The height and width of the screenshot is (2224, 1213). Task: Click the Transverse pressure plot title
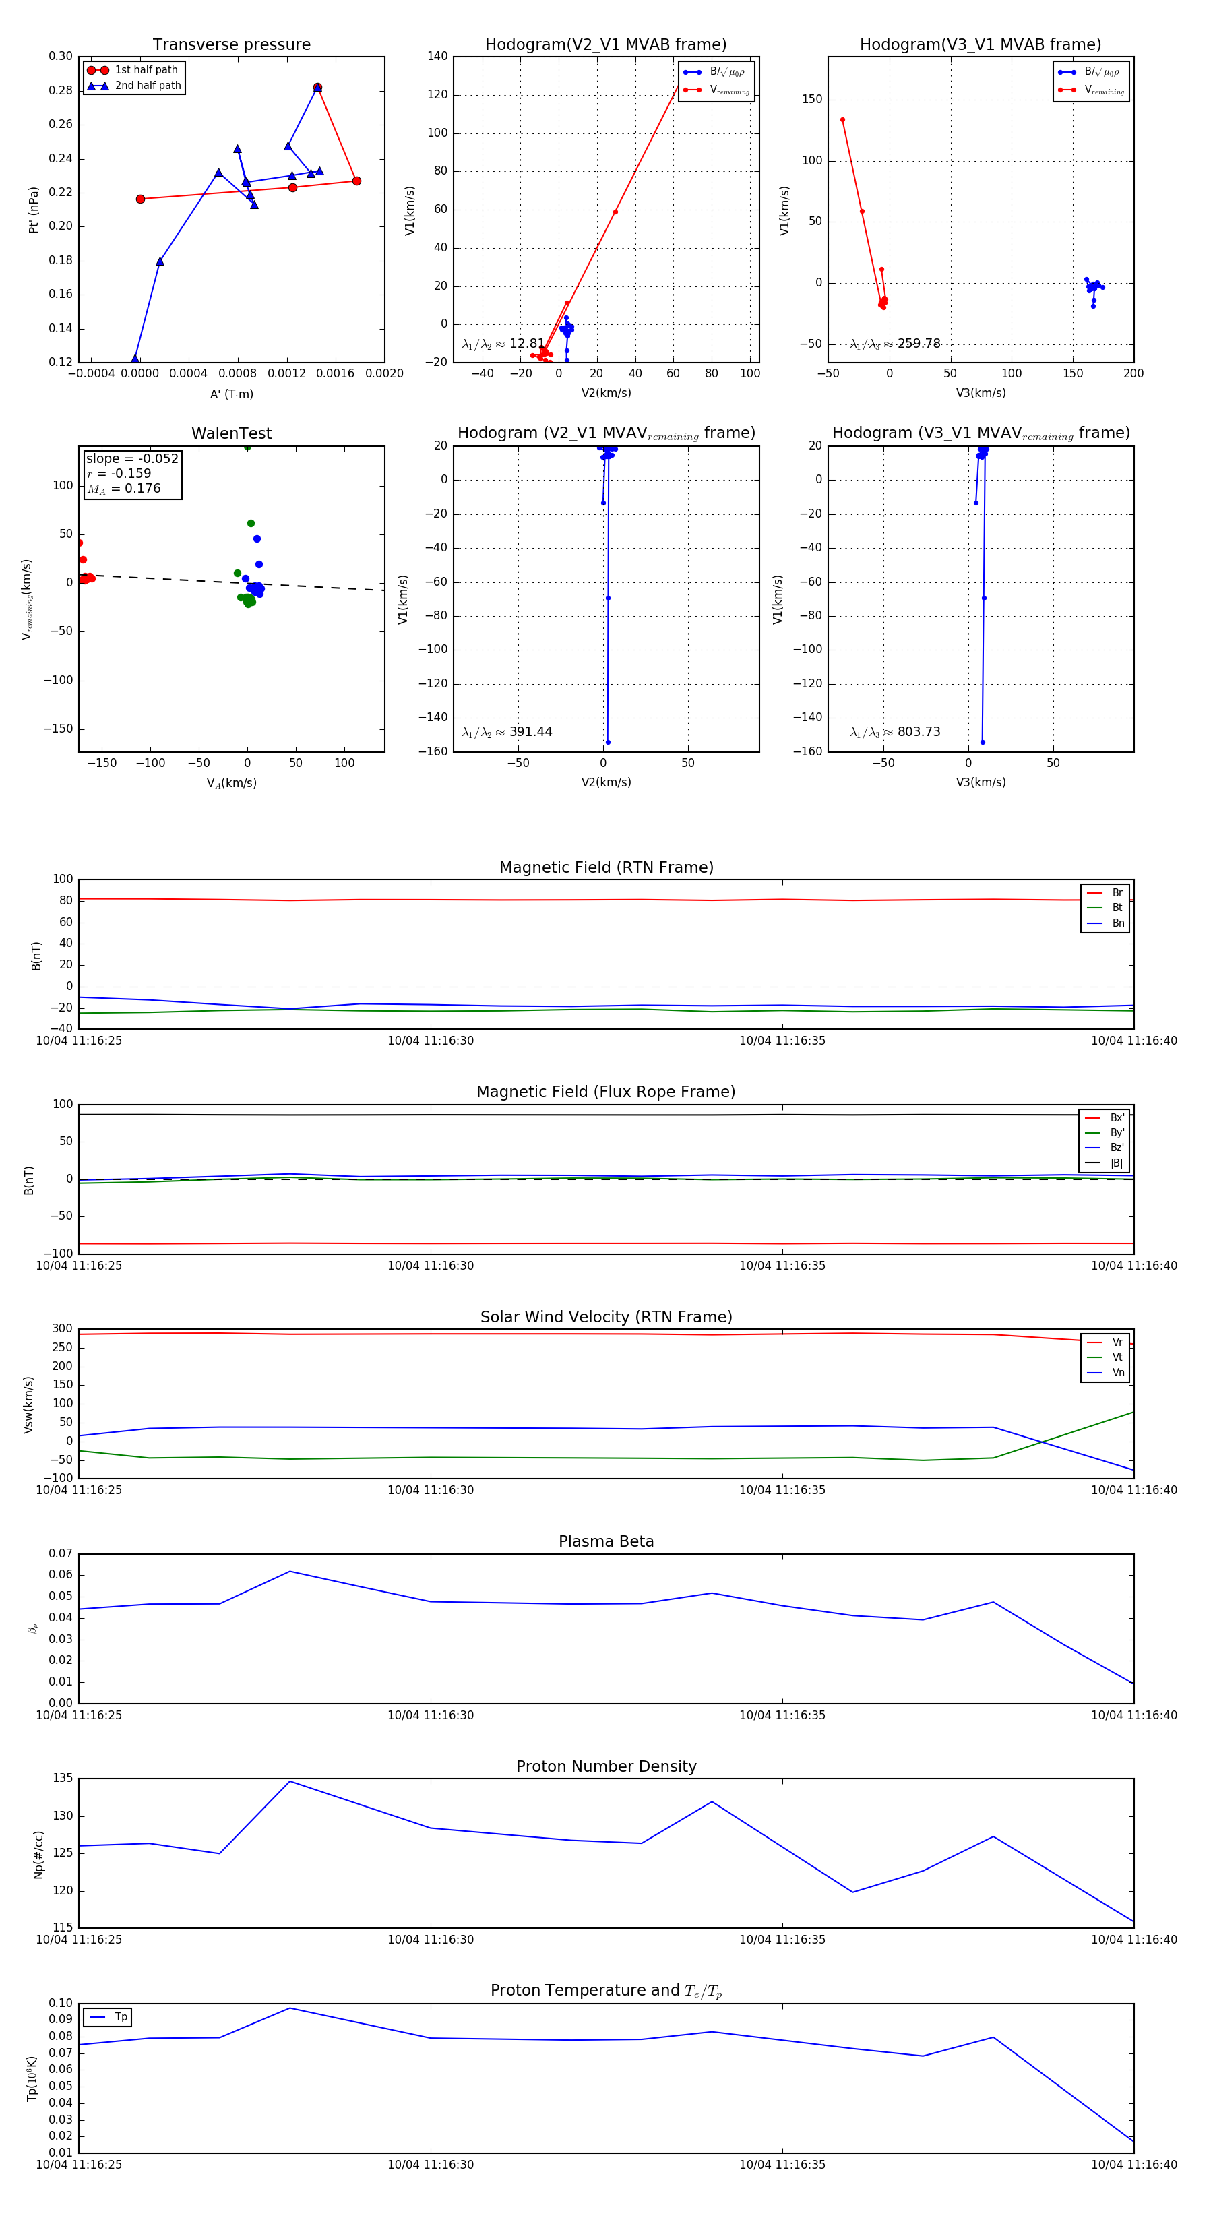pyautogui.click(x=231, y=45)
